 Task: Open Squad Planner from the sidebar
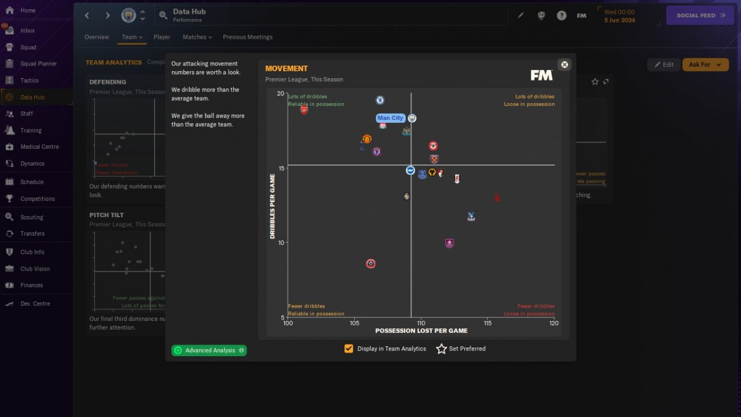[38, 64]
